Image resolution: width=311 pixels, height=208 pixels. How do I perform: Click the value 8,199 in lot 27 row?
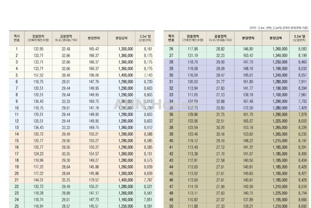(303, 55)
